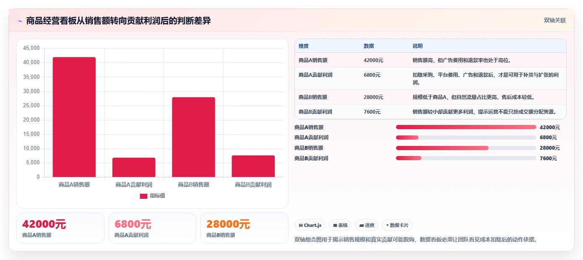
Task: Click the 商品A贡献利润 progress bar
Action: [466, 138]
